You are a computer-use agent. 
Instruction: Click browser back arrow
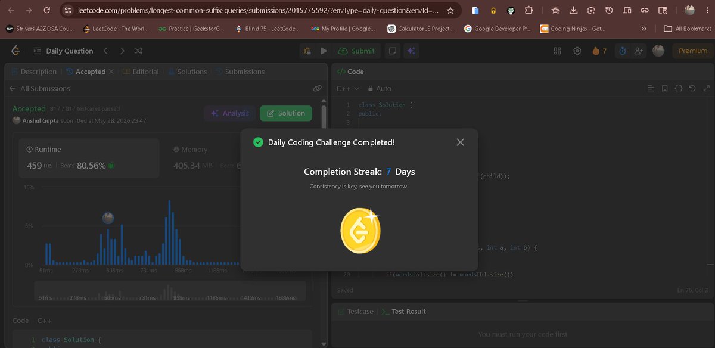[11, 10]
